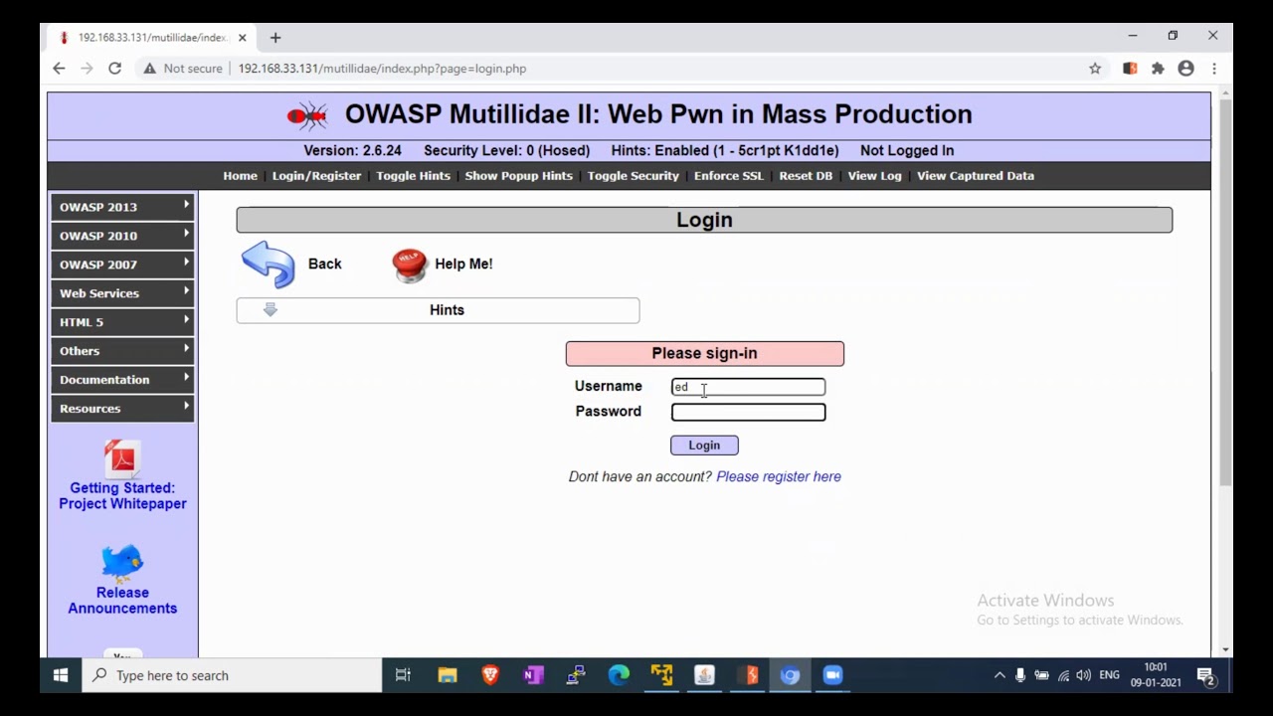Click the blue Back arrow icon

coord(268,265)
